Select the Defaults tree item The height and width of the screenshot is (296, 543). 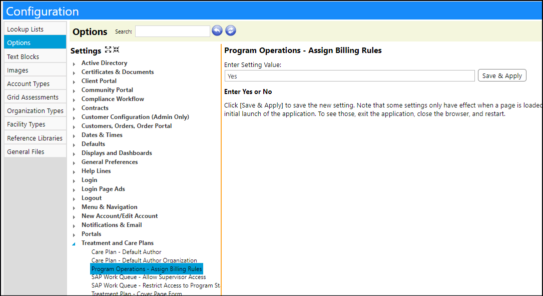click(x=93, y=144)
